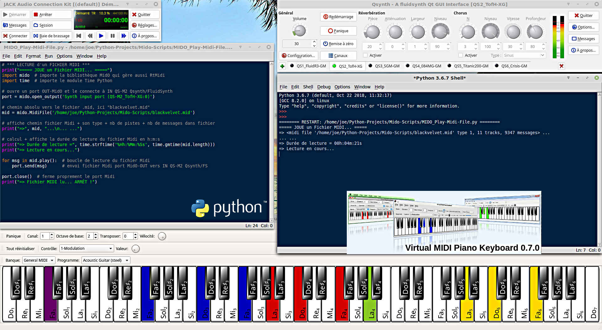
Task: Click the JACK transport rewind-to-start icon
Action: click(x=79, y=36)
